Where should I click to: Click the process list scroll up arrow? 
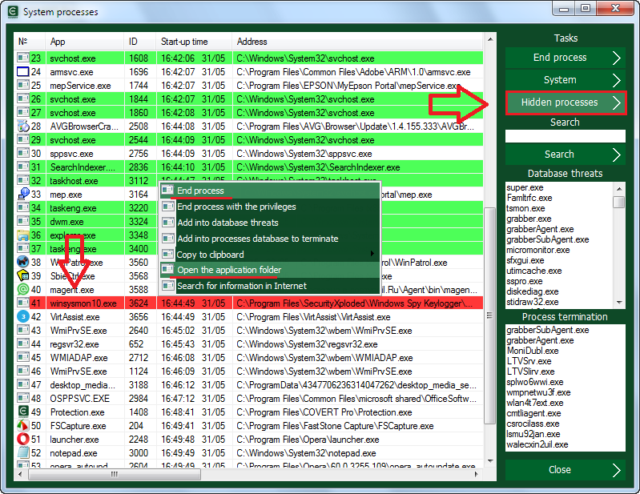[x=489, y=39]
